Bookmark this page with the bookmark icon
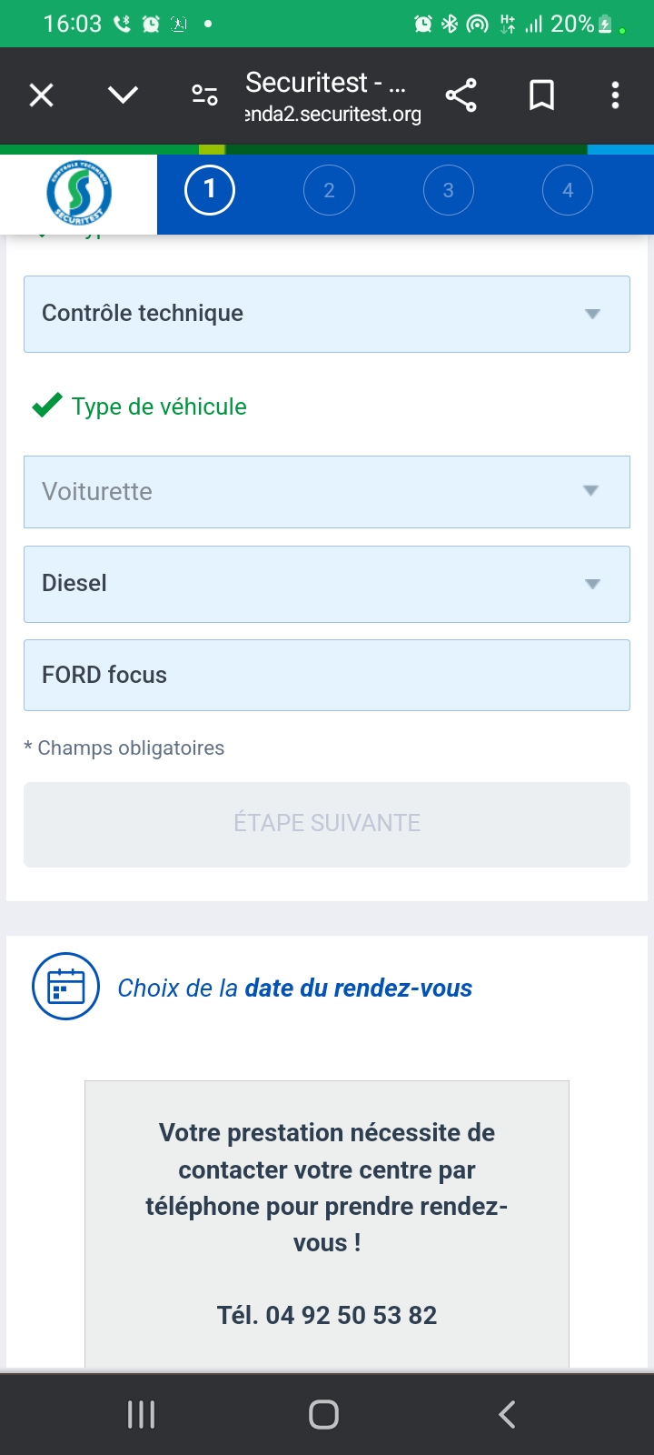Image resolution: width=654 pixels, height=1455 pixels. 541,95
